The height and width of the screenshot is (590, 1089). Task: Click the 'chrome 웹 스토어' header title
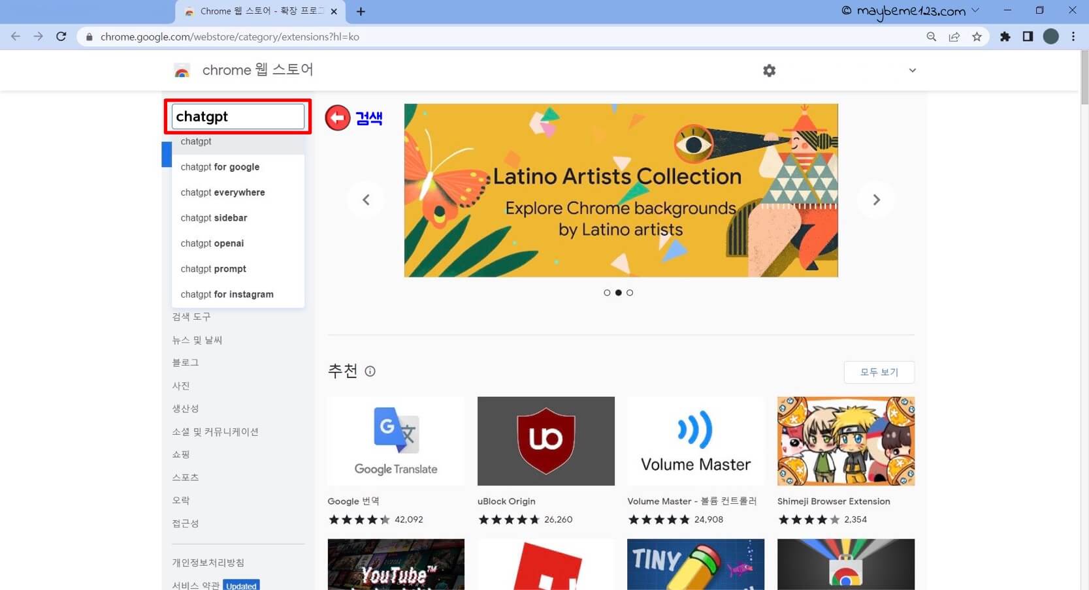[257, 70]
